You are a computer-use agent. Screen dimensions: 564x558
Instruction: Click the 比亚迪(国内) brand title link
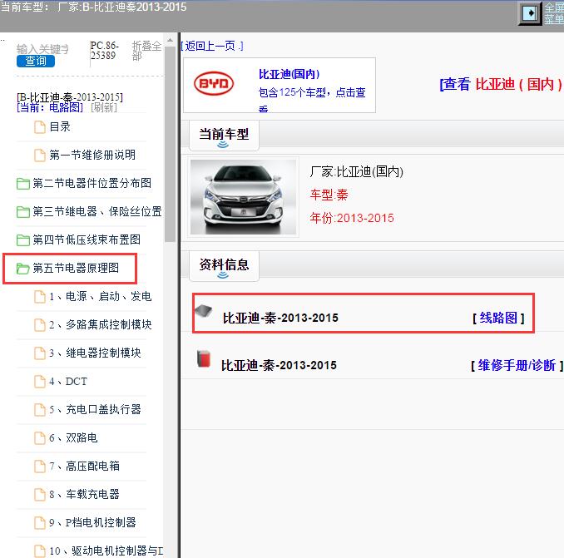tap(289, 74)
